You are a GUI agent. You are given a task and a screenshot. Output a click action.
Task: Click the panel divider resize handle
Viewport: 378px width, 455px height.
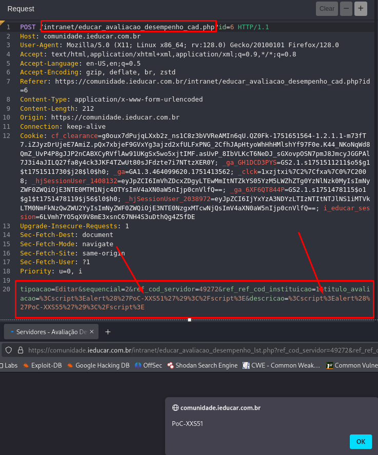[x=189, y=320]
